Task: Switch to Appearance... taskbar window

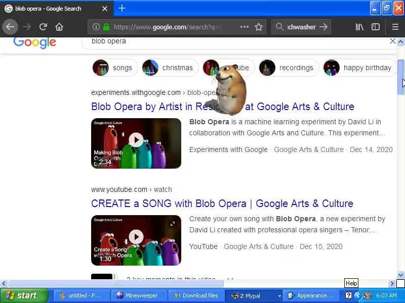Action: coord(311,295)
